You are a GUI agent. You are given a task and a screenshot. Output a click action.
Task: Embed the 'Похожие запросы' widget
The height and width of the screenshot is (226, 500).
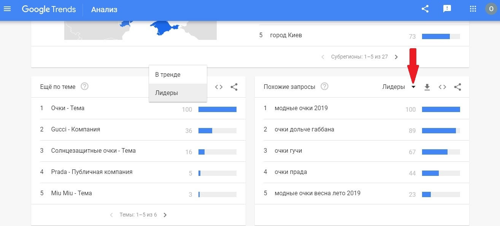[442, 87]
